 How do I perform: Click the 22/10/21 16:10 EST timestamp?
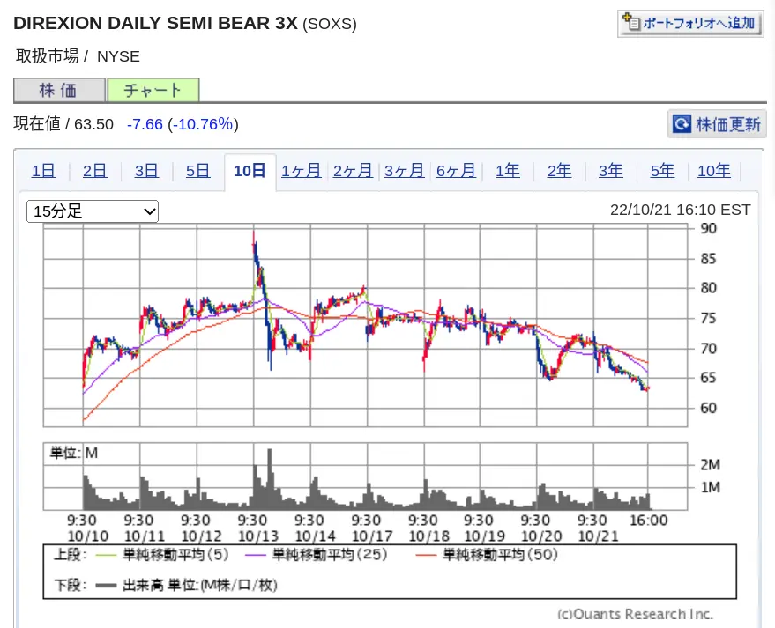click(x=680, y=210)
